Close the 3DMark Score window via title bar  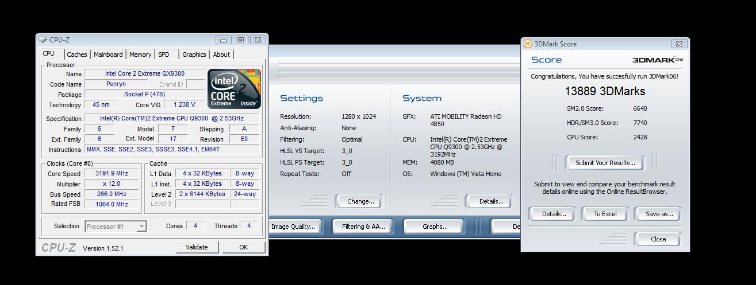(x=680, y=44)
